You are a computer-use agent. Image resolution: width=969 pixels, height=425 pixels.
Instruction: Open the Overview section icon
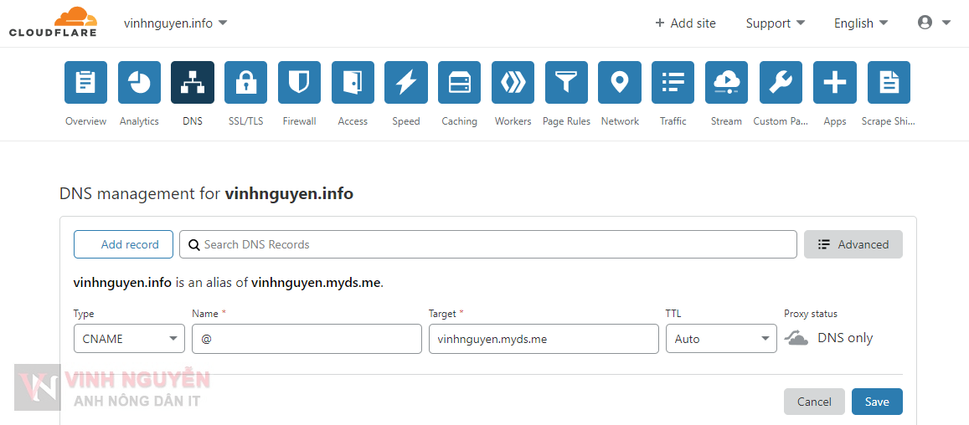pos(86,82)
